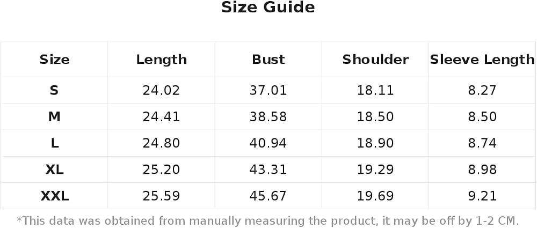Select the Size column header
This screenshot has height=228, width=537.
54,60
